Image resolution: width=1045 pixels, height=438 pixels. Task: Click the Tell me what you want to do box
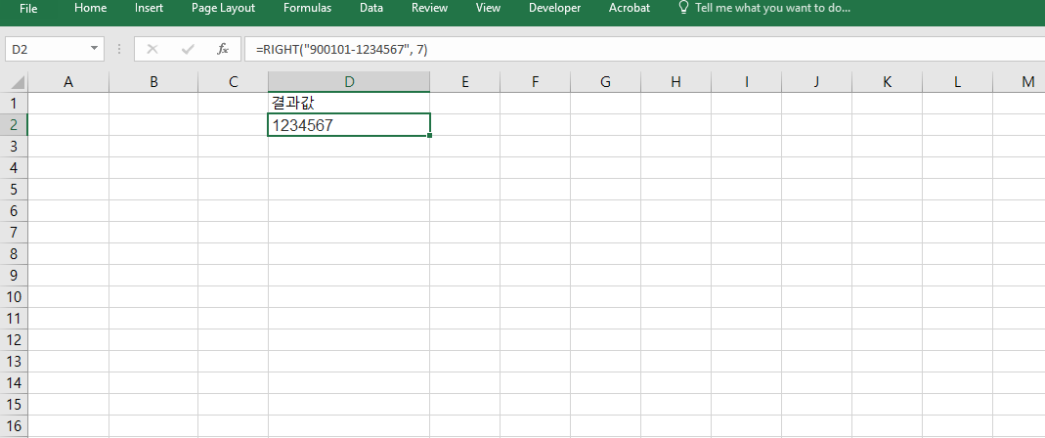point(772,9)
